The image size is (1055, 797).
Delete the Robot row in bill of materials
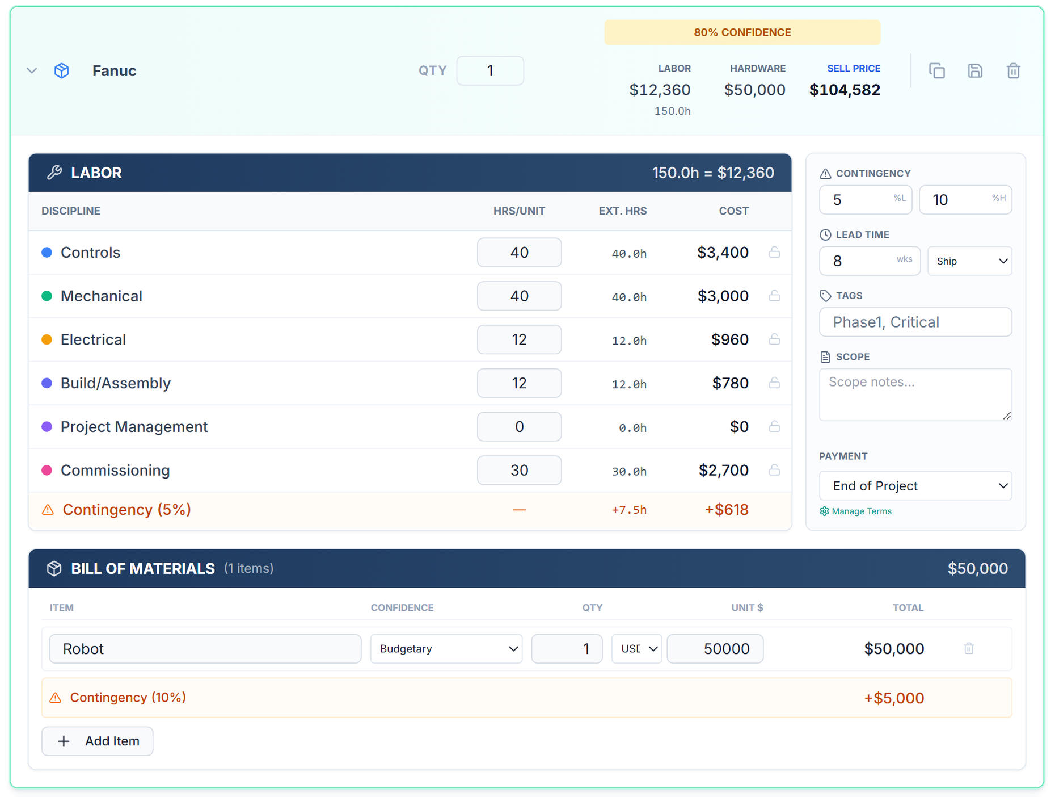969,648
